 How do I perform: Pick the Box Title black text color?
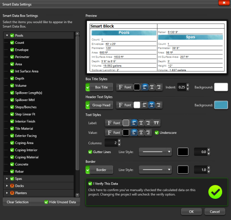tap(137, 87)
